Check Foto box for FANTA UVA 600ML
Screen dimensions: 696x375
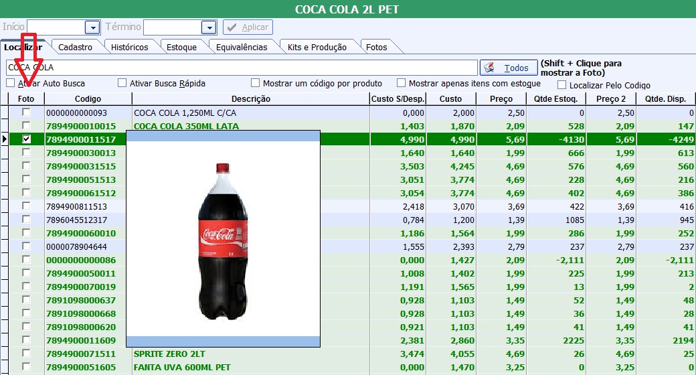coord(27,366)
